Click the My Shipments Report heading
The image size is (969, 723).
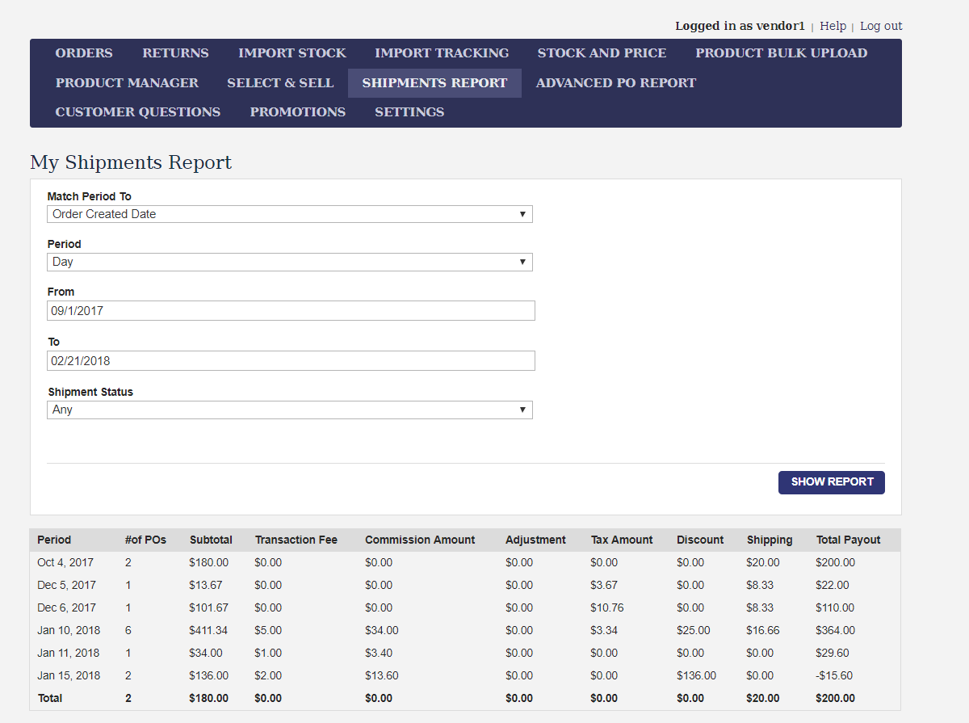coord(131,162)
